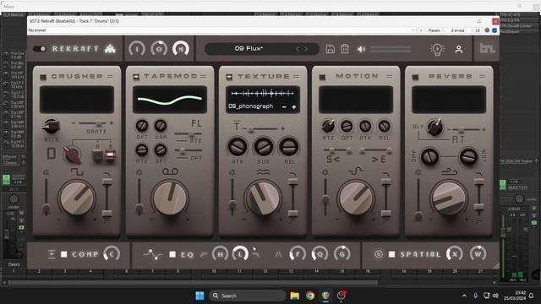Open the Tapemod module menu handle

click(x=203, y=77)
